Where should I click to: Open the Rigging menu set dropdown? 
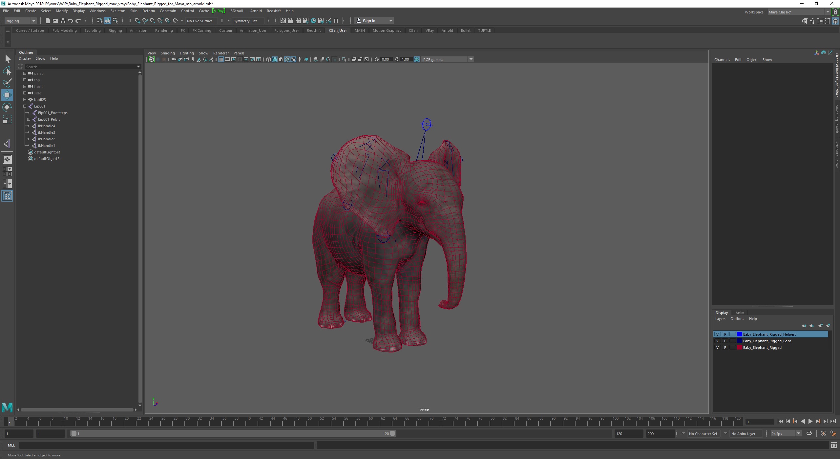tap(20, 21)
